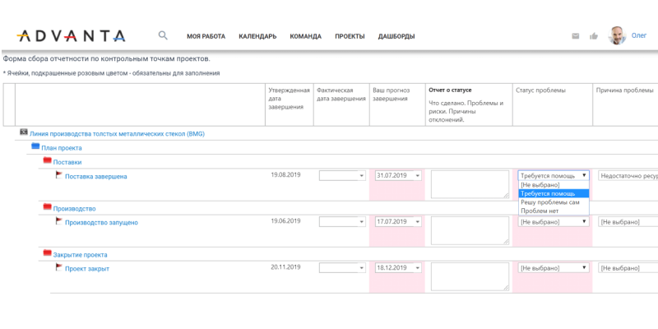The height and width of the screenshot is (329, 658).
Task: Open problem status dropdown for Производство запущено
Action: point(553,222)
